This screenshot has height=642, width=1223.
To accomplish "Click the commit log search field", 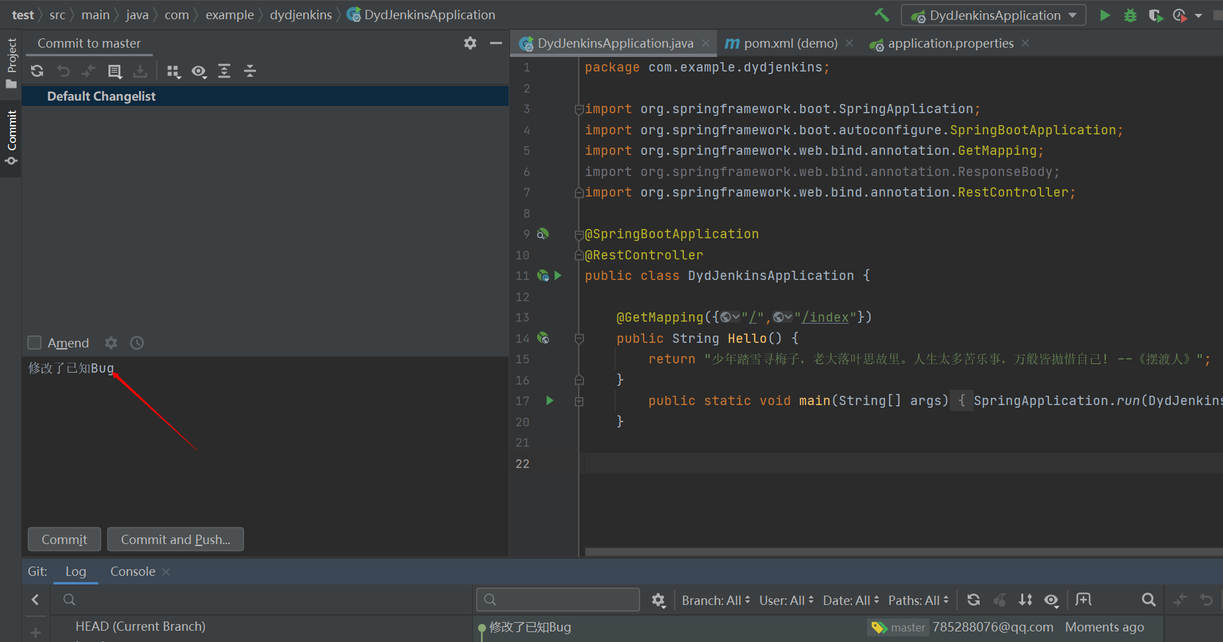I will coord(558,600).
